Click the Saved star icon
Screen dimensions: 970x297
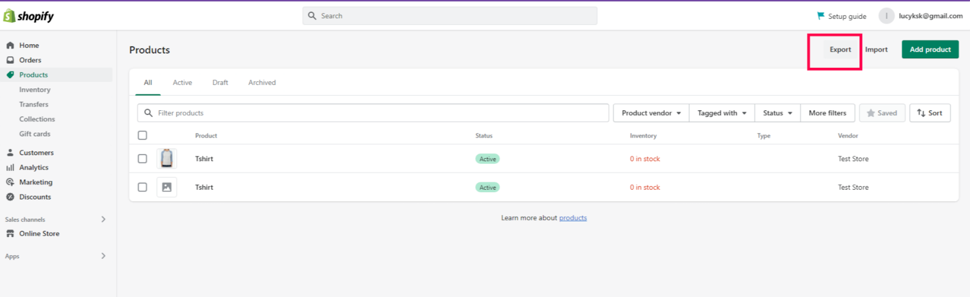pos(871,113)
